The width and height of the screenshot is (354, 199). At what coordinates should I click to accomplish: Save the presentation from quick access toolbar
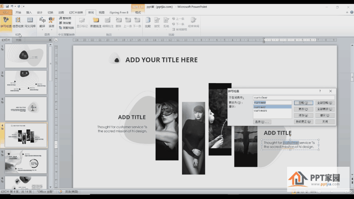[x=7, y=6]
